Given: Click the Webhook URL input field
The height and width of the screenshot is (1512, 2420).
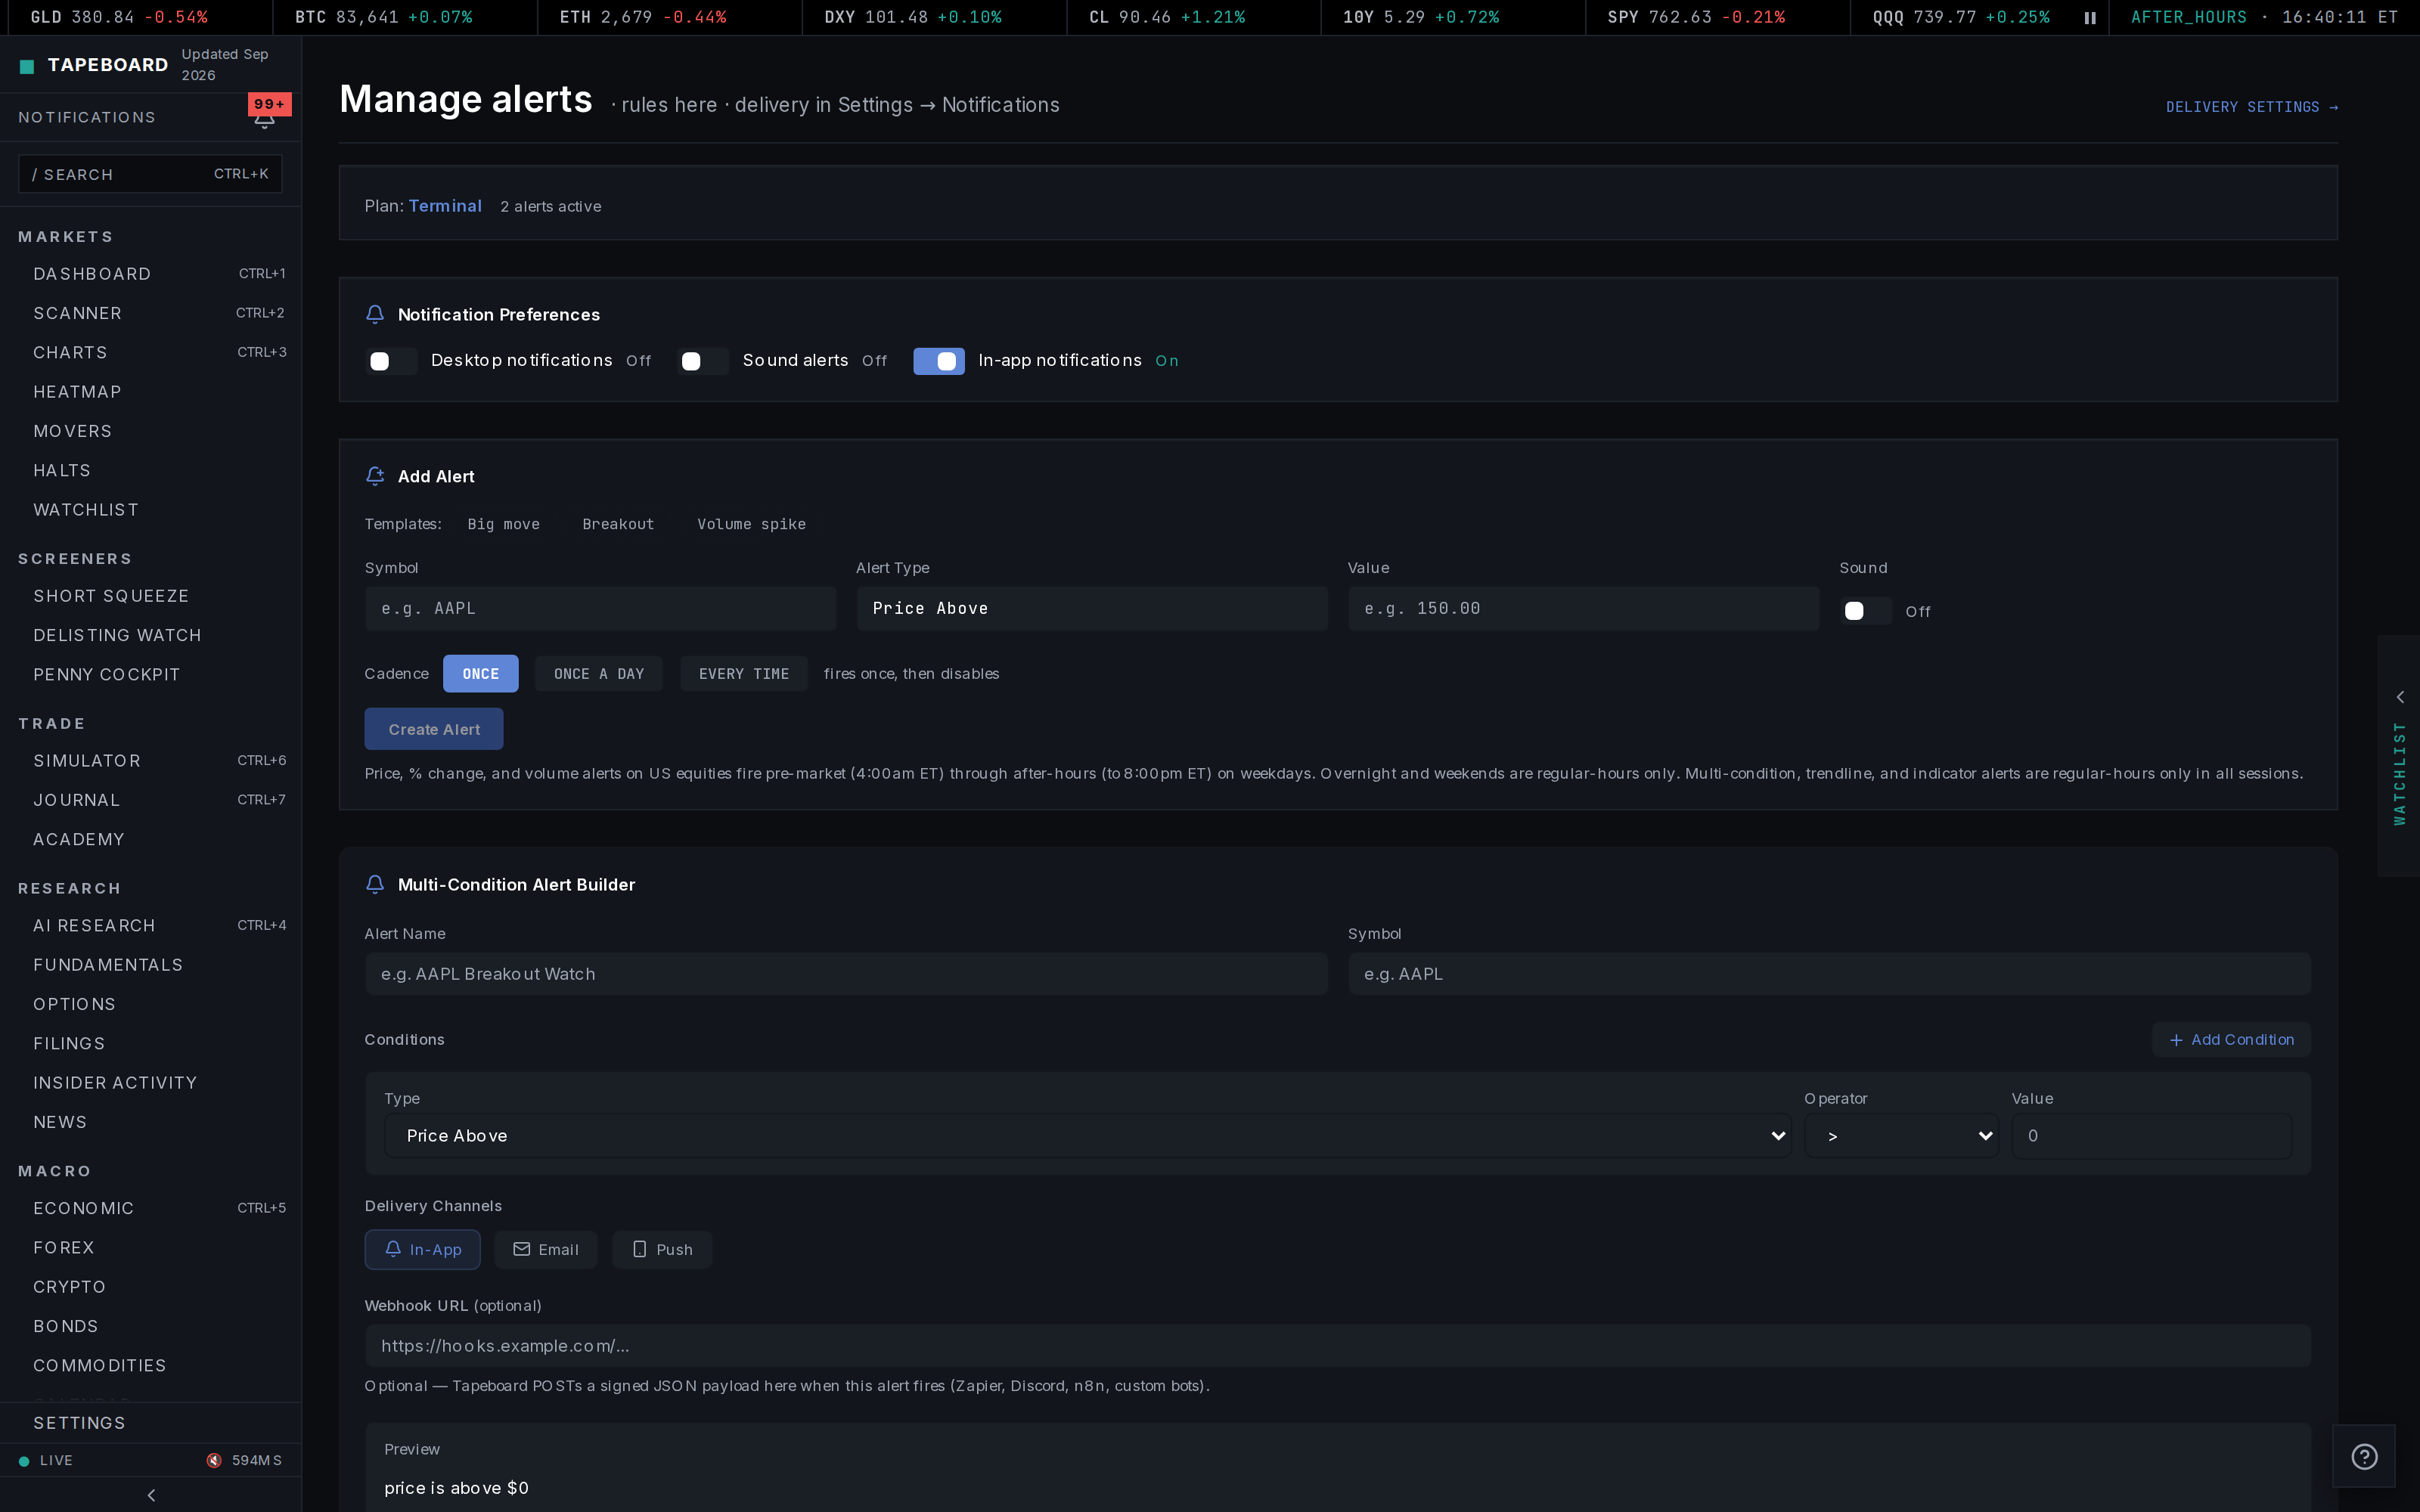Looking at the screenshot, I should [1338, 1346].
